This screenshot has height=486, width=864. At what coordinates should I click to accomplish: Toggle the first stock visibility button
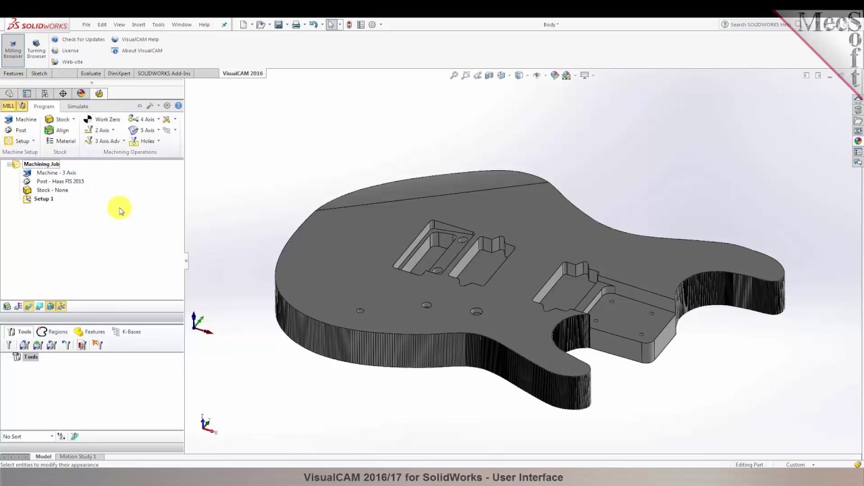[7, 306]
